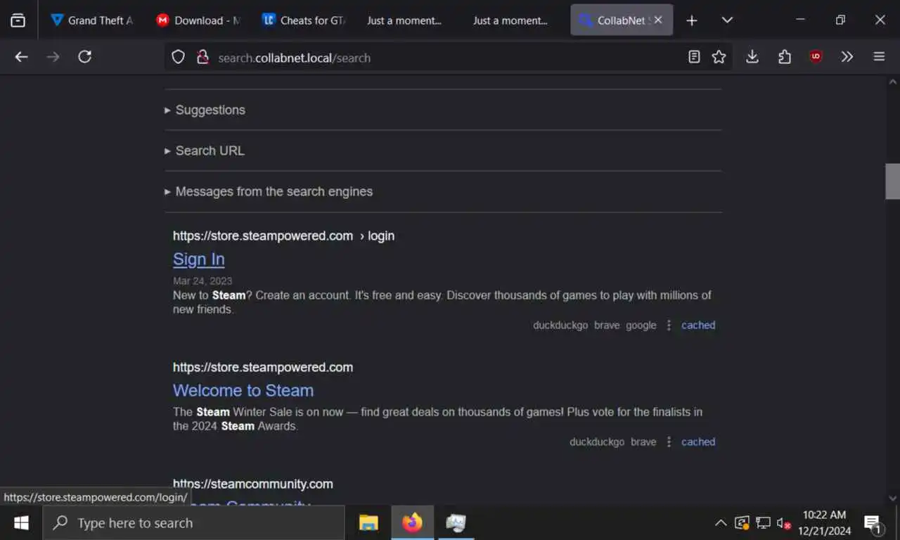Click store.steampowered.com › login URL text
Viewport: 900px width, 540px height.
(x=283, y=236)
